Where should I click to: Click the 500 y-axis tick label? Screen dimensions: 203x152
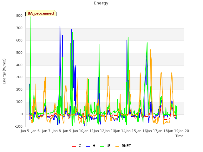[x=19, y=53]
